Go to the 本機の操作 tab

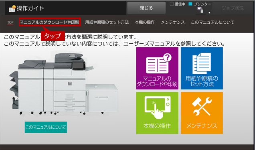(x=145, y=22)
